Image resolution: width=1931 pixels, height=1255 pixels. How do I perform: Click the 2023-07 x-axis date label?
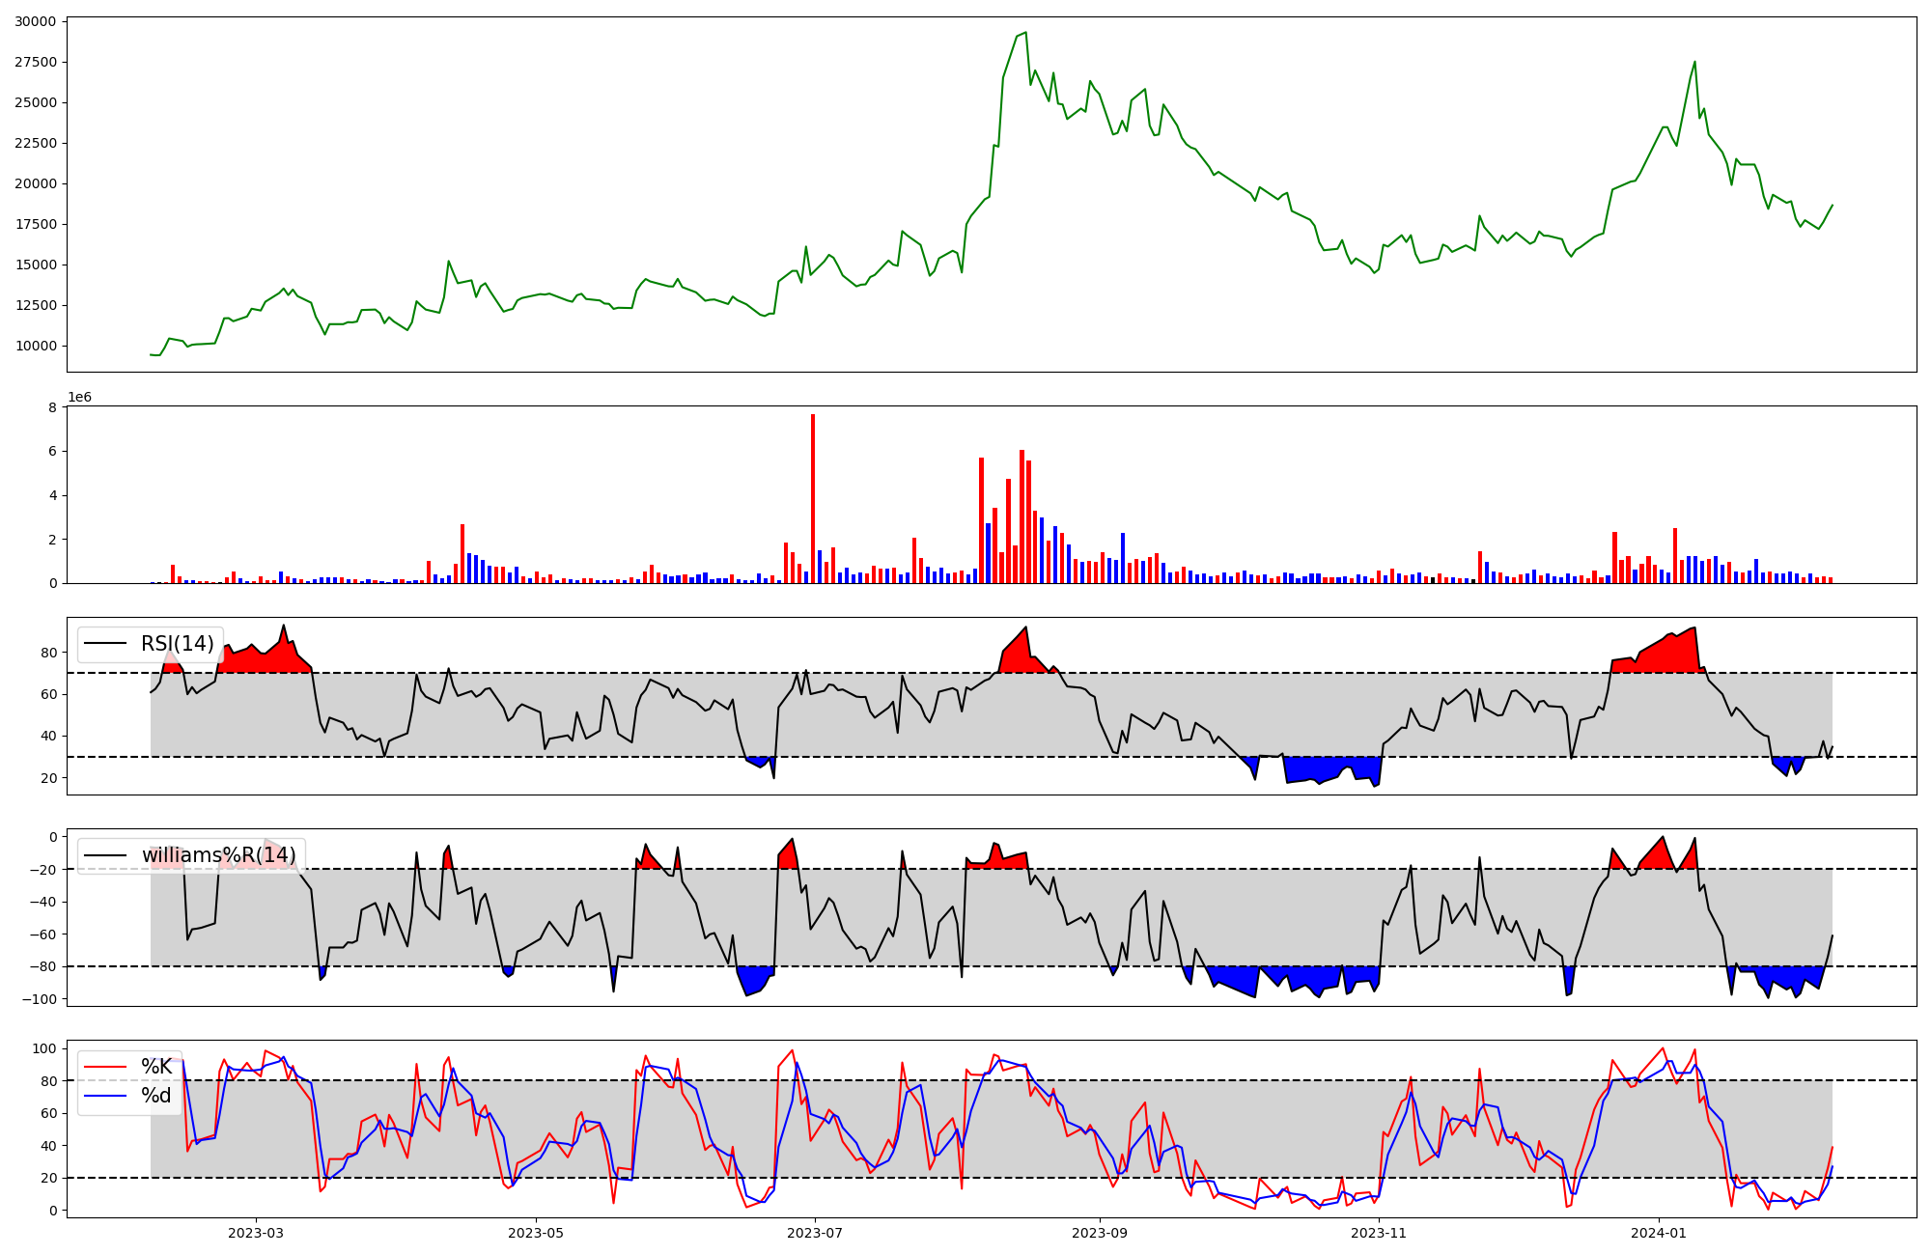pyautogui.click(x=815, y=1233)
